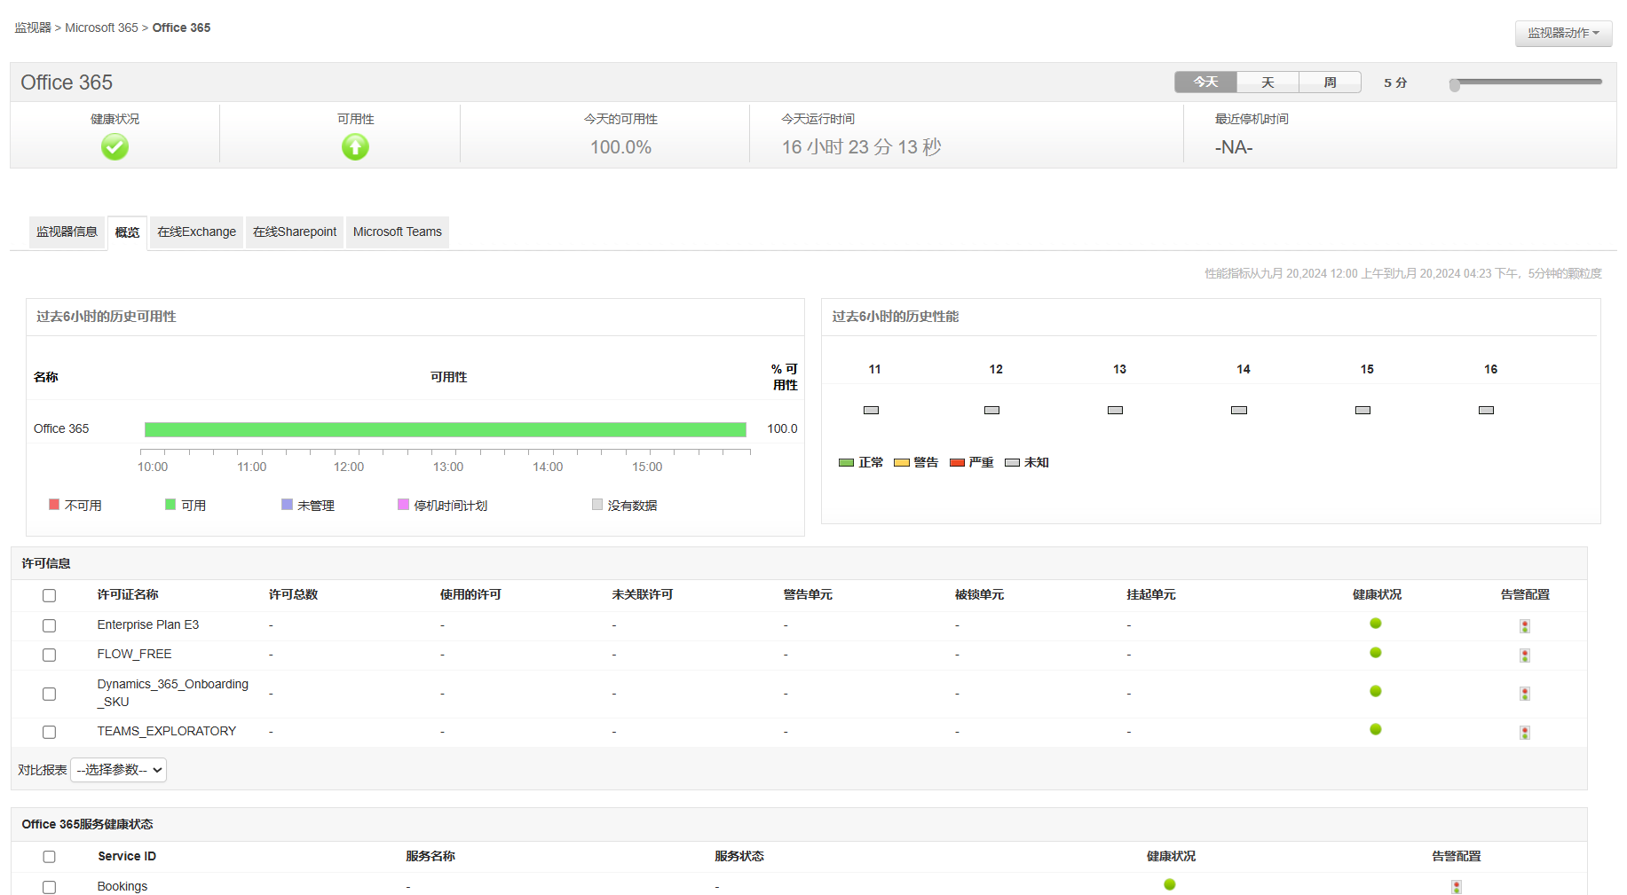Click the 16 小时 23 分 13 秒 uptime value

861,147
